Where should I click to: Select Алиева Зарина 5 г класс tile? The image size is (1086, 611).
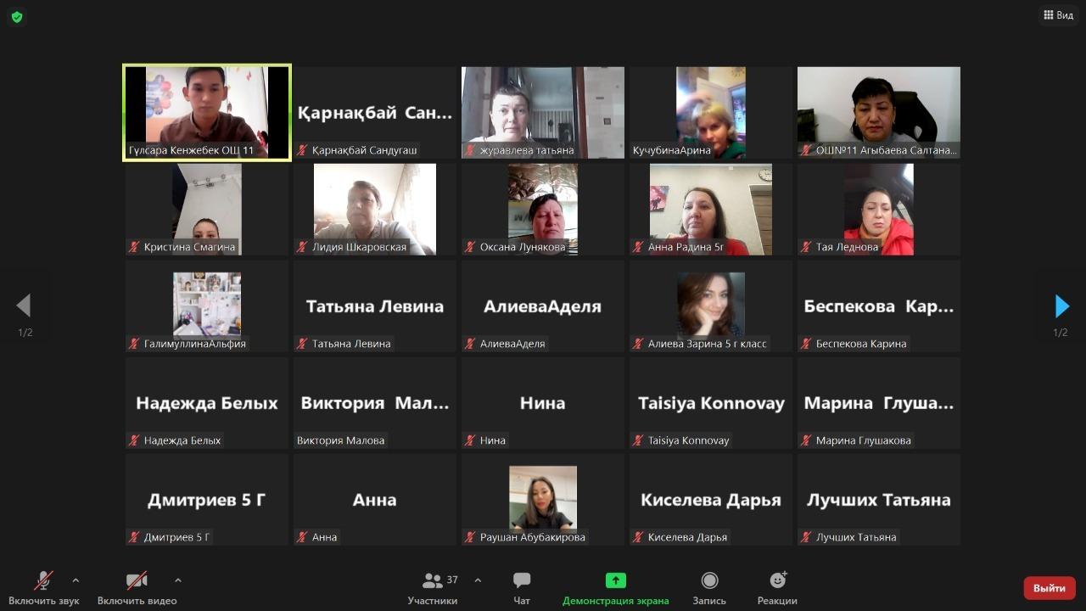pos(711,306)
